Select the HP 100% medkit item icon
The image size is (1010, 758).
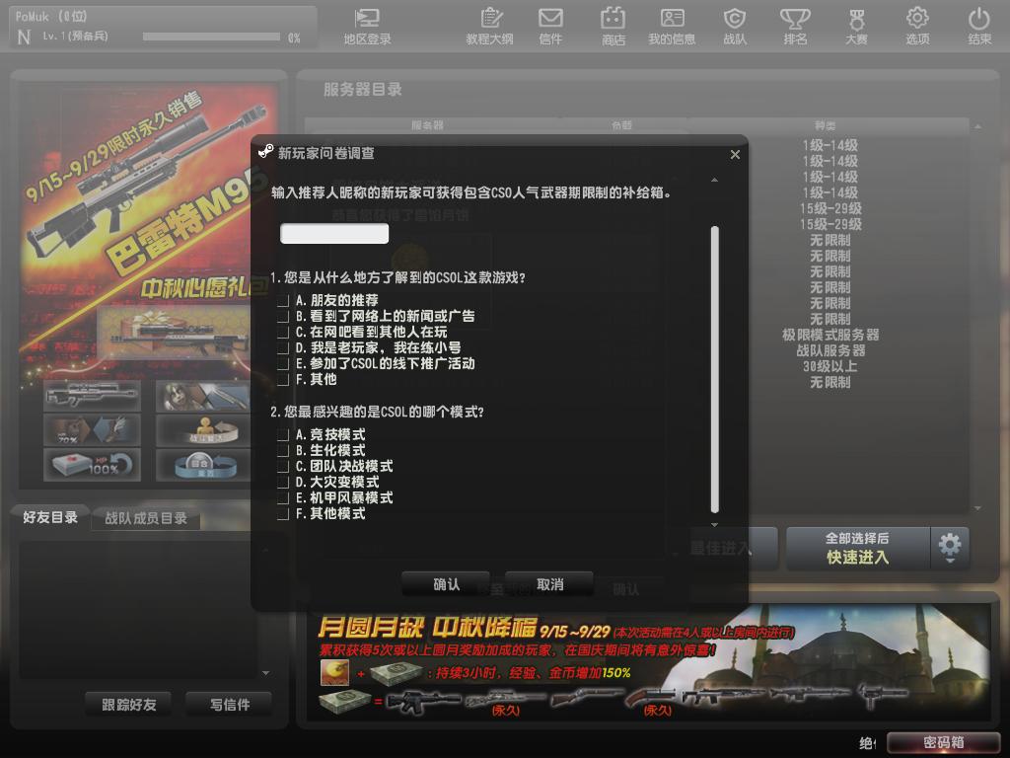92,465
